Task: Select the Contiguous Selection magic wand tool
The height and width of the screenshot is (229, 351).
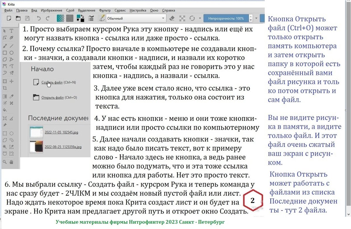Action: coord(5,147)
